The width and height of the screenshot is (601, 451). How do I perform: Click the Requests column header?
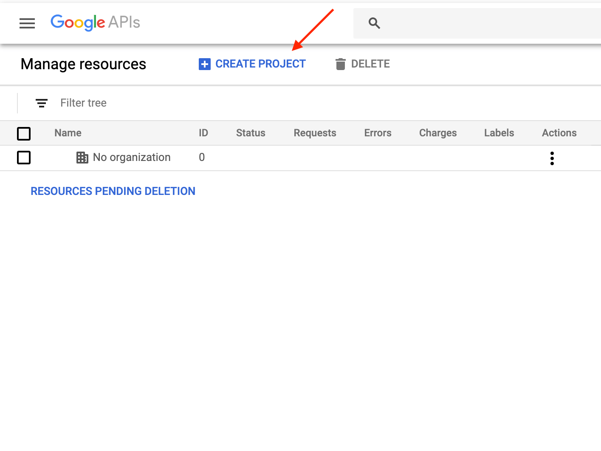tap(315, 133)
